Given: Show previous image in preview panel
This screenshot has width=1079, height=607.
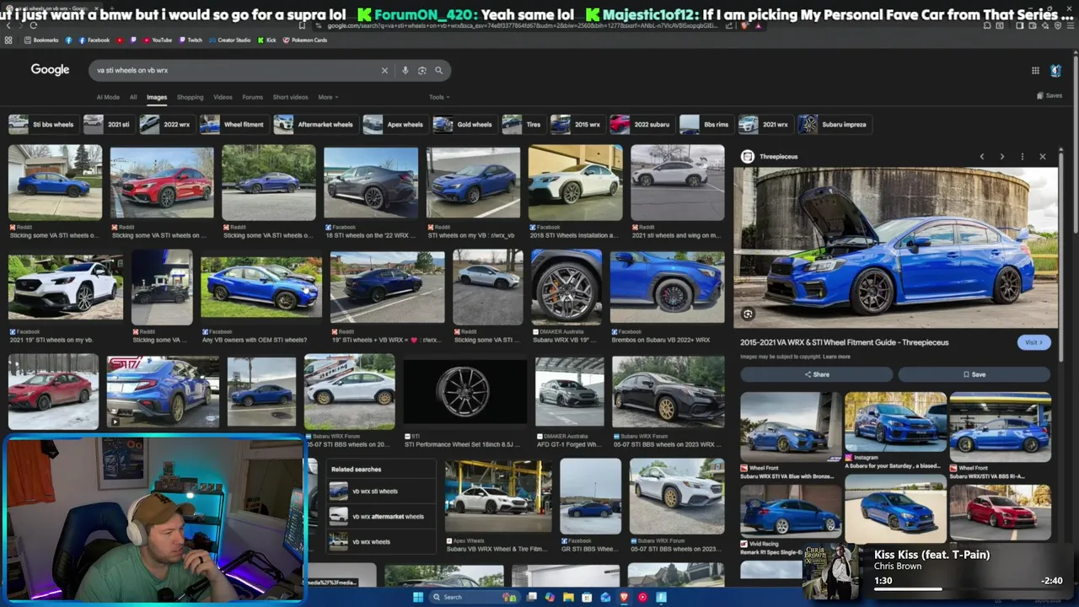Looking at the screenshot, I should click(981, 157).
